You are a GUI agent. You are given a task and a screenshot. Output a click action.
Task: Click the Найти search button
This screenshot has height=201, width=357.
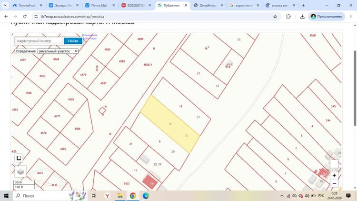pos(73,41)
